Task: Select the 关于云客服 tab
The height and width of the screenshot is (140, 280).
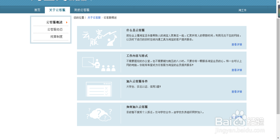Action: pos(57,10)
